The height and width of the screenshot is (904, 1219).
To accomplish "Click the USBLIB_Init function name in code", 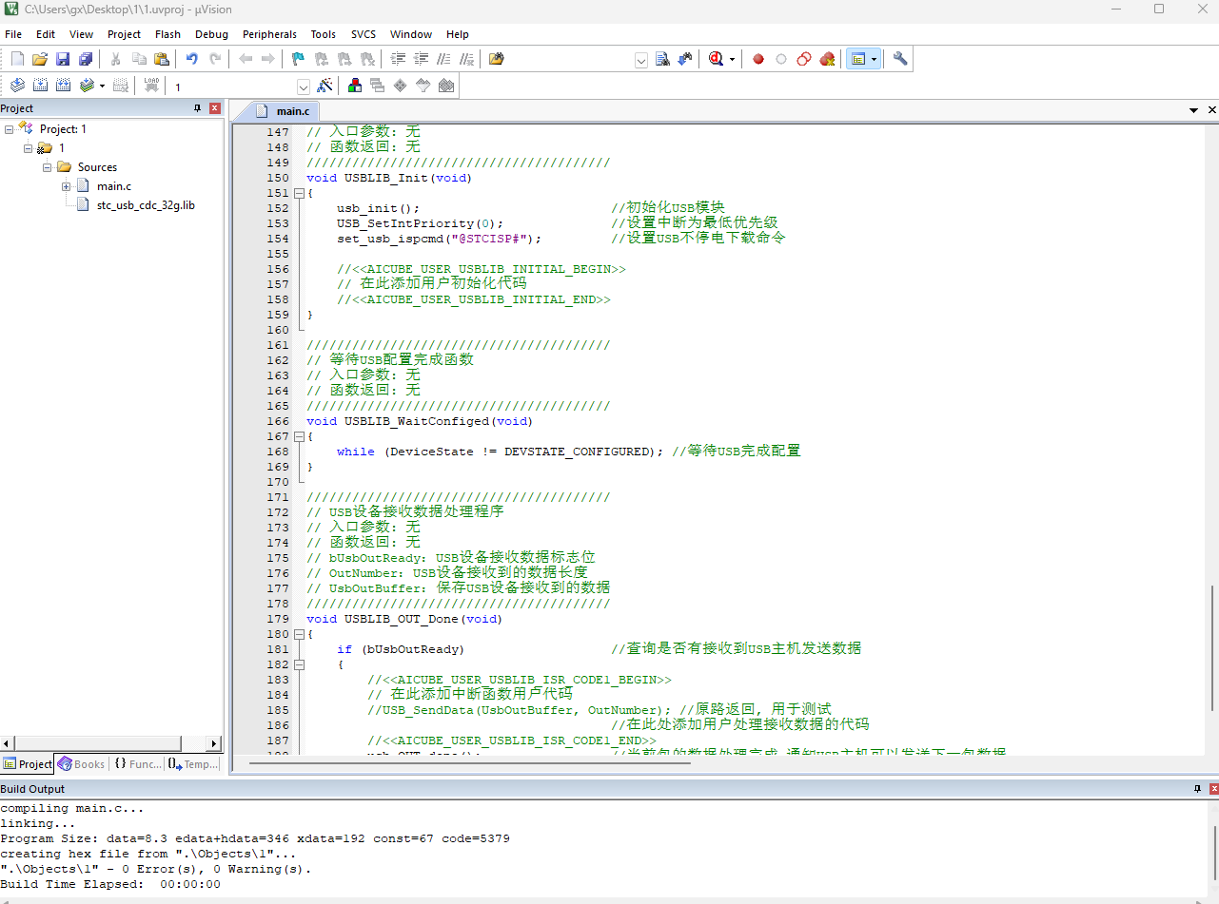I will click(x=386, y=178).
